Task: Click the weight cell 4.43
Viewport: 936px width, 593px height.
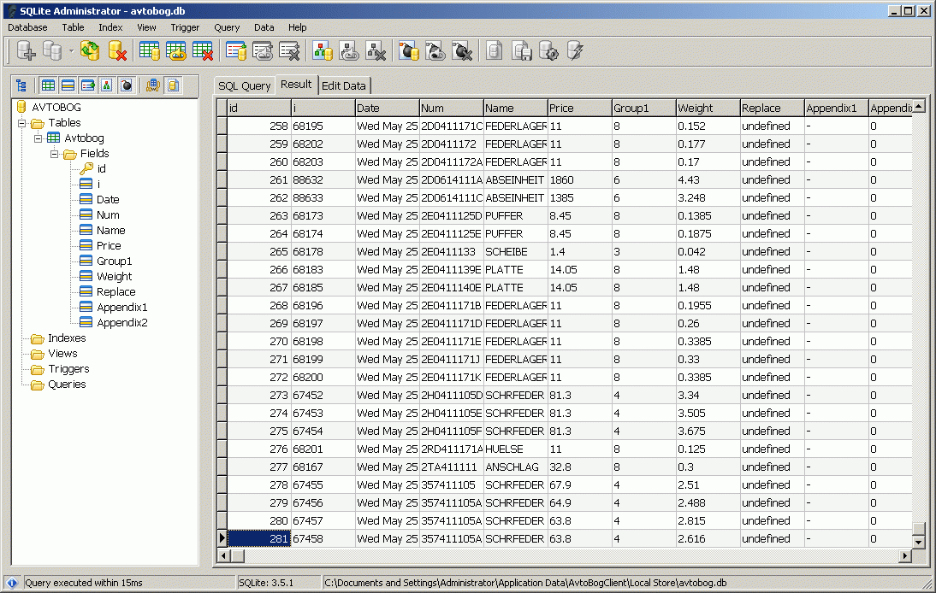Action: (x=708, y=179)
